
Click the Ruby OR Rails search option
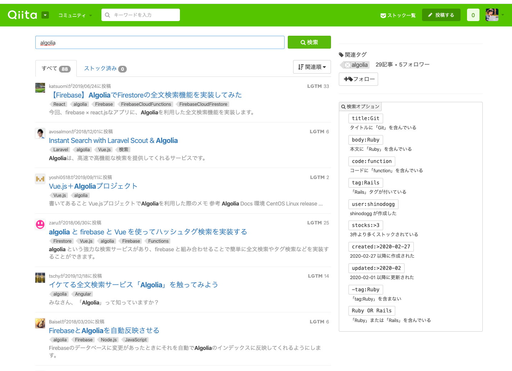pos(372,311)
